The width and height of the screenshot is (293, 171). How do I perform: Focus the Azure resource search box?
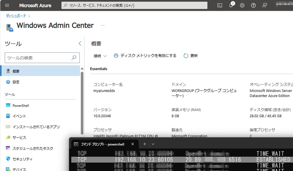[x=134, y=5]
